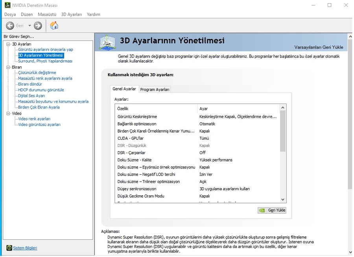Open Masaüstü boyutunu ve konumunu ayarla
This screenshot has width=354, height=257.
(53, 102)
